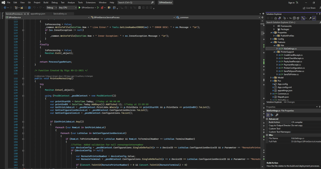Switch to the Git Changes tab
The image size is (321, 169).
289,102
